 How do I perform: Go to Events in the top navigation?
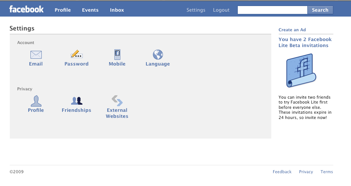(90, 10)
